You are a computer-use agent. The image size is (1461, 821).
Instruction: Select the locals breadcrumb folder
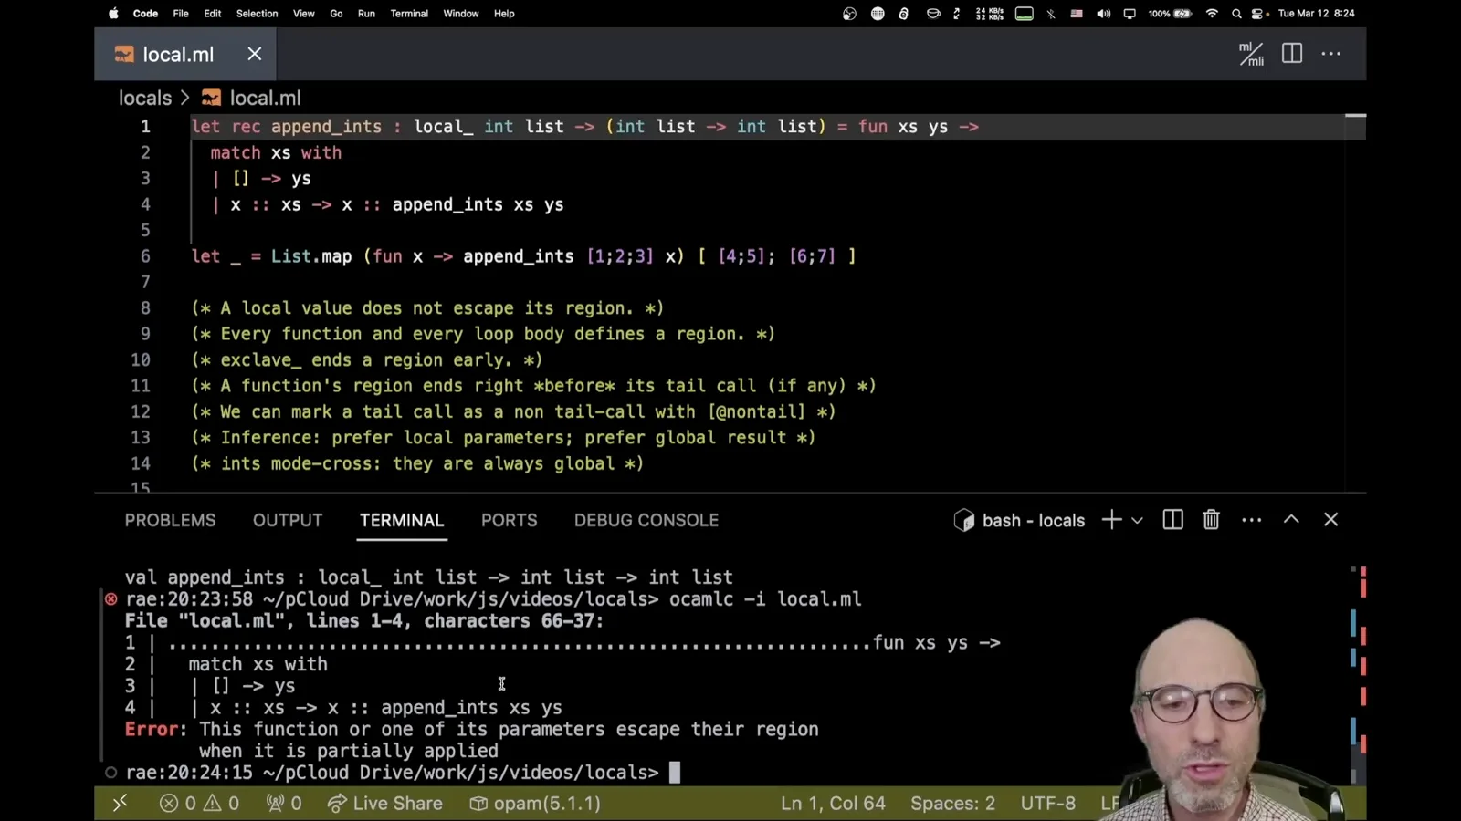point(145,98)
